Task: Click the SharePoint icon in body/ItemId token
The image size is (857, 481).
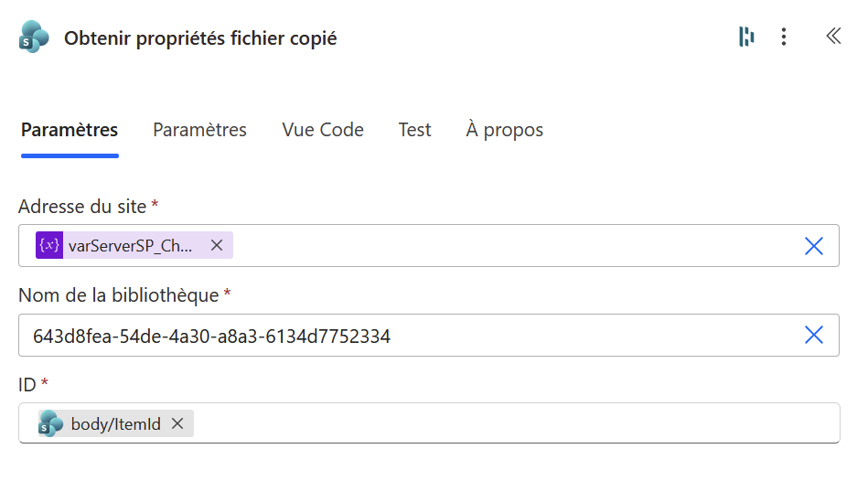Action: coord(50,423)
